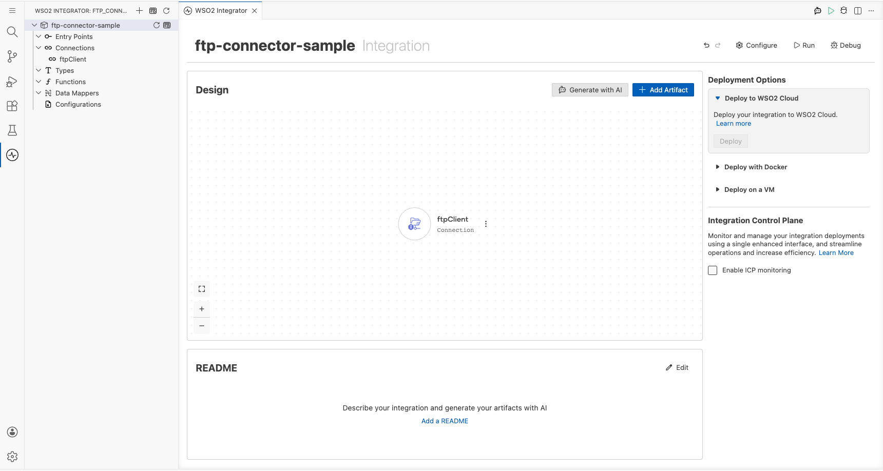Zoom out on the design canvas
This screenshot has width=883, height=471.
coord(202,326)
